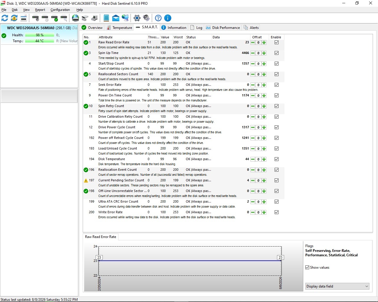This screenshot has width=378, height=302.
Task: Switch to the Alerts tab
Action: coord(251,28)
